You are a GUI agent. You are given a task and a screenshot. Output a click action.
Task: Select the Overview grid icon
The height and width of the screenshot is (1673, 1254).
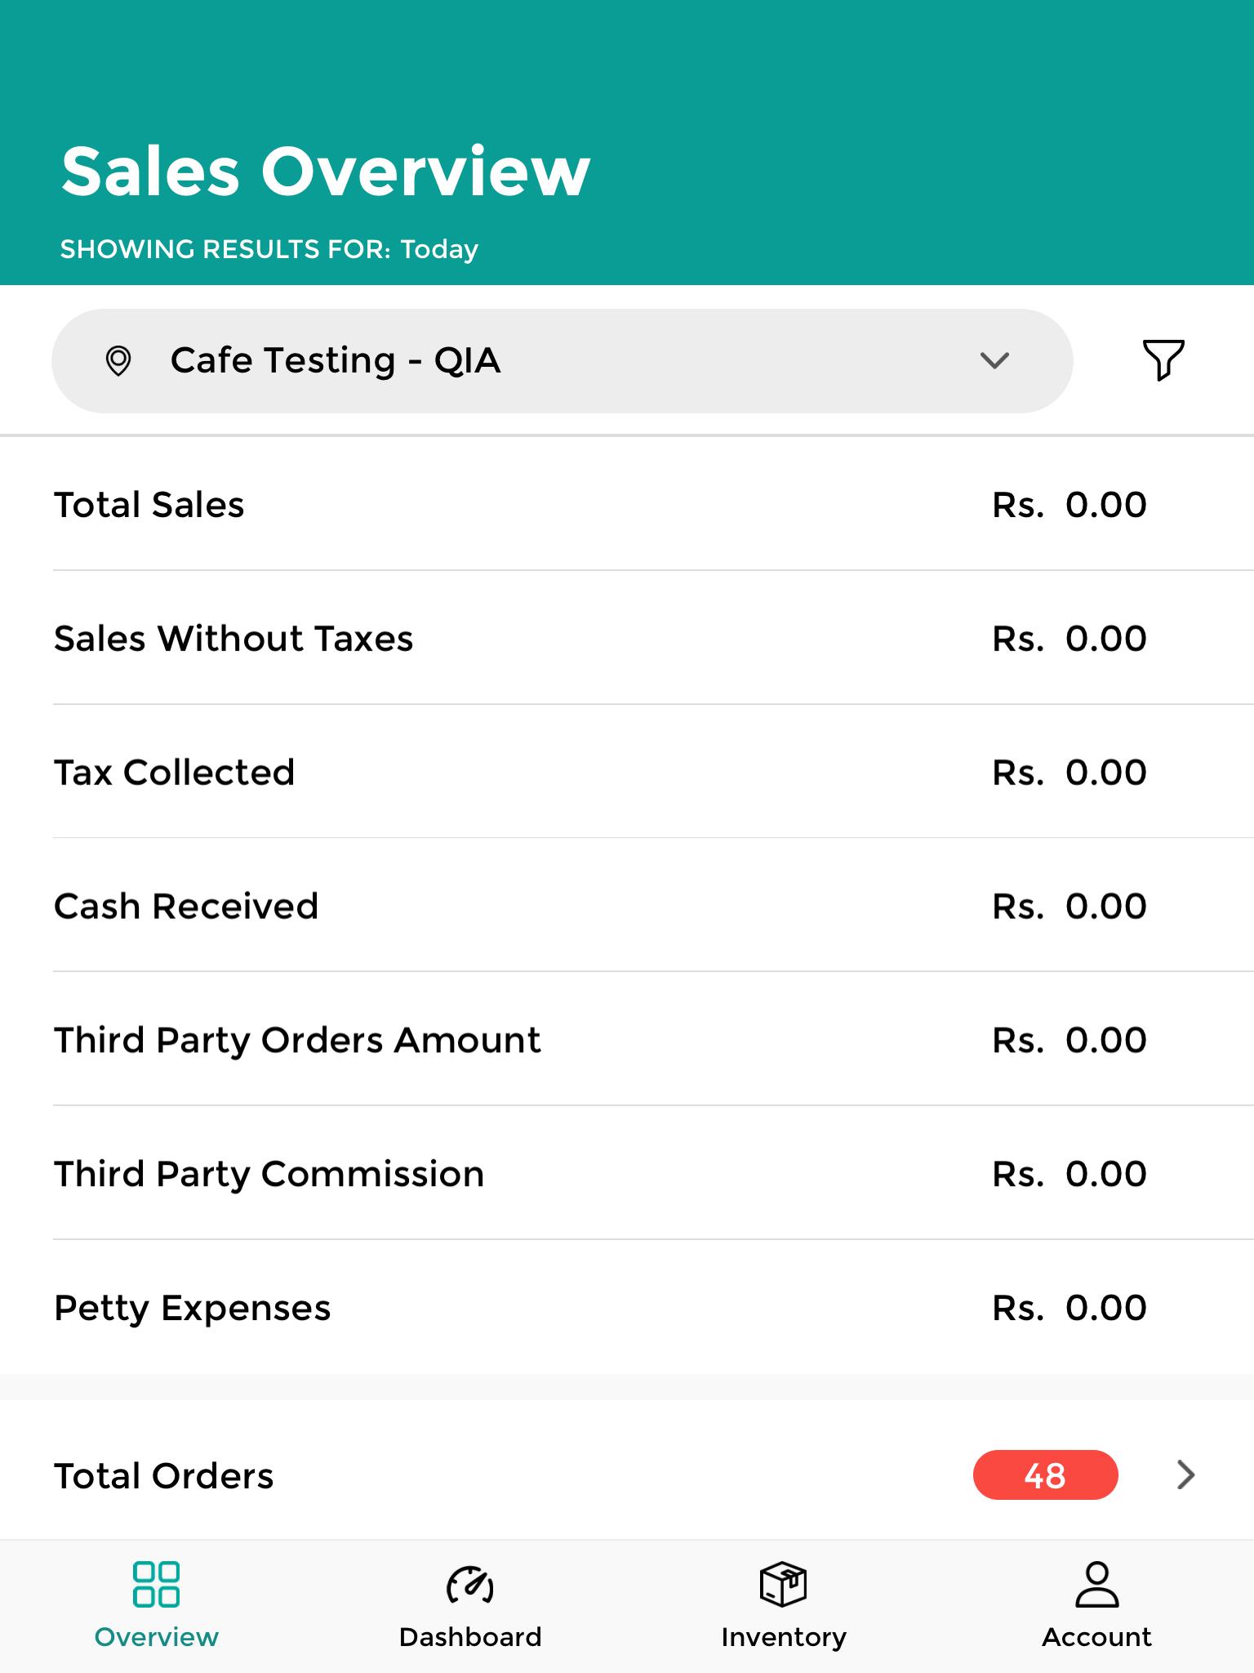156,1584
